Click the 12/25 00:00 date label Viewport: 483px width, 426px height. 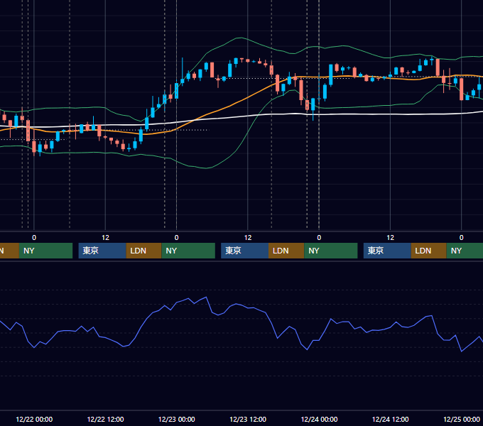(x=462, y=419)
